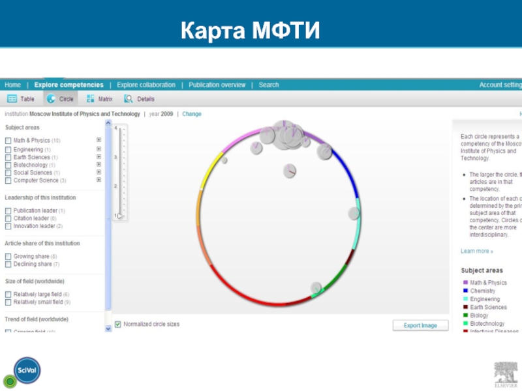Select the competency circle near Biotechnology arc
This screenshot has height=391, width=522.
316,288
